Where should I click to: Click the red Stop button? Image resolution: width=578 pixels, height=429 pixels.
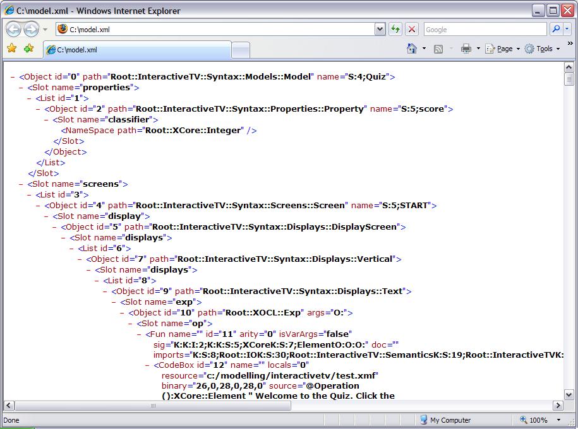pos(412,29)
